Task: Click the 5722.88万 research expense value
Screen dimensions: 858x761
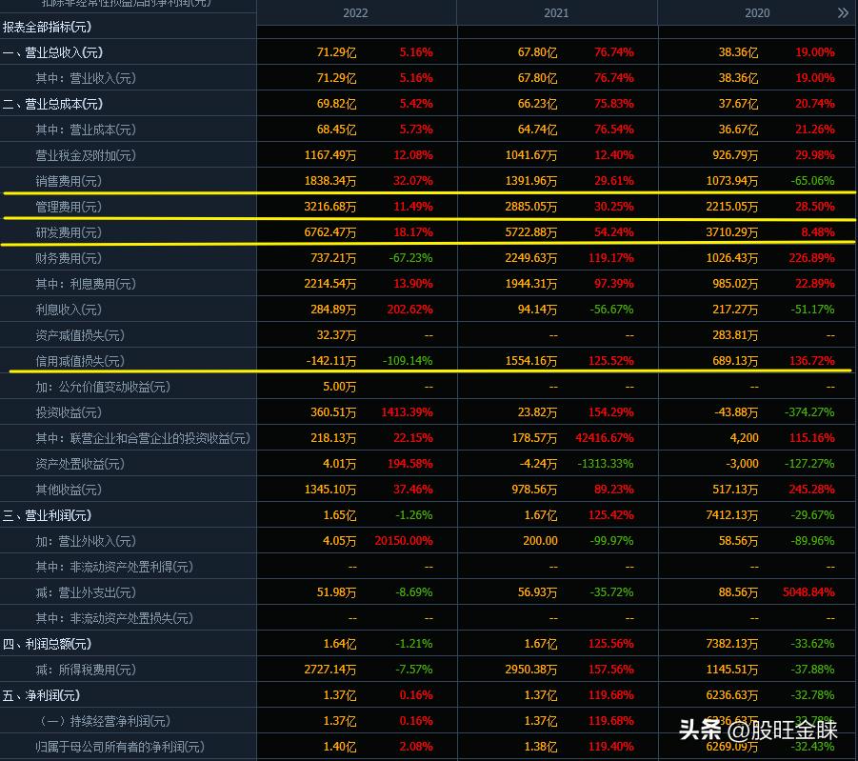Action: [x=530, y=232]
